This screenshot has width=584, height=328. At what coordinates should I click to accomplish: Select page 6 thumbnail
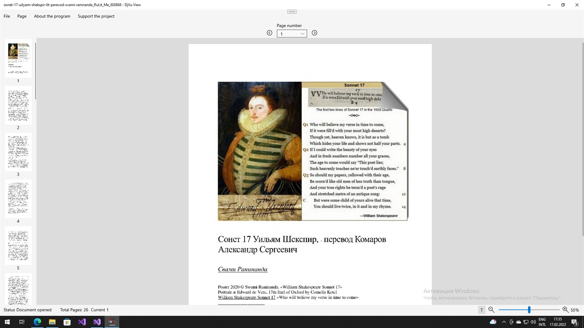[x=18, y=289]
